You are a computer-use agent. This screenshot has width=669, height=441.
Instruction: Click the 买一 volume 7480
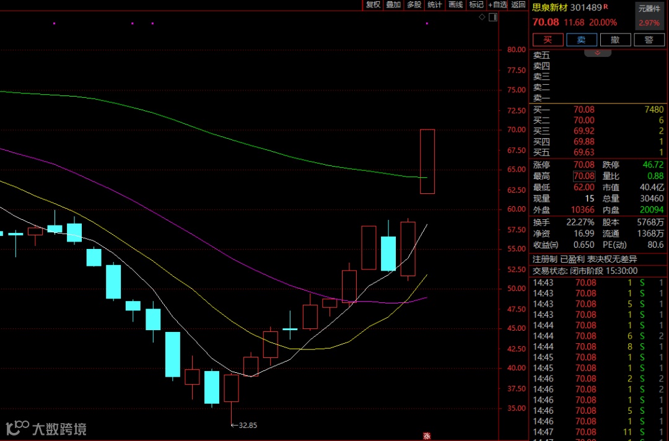tap(654, 110)
